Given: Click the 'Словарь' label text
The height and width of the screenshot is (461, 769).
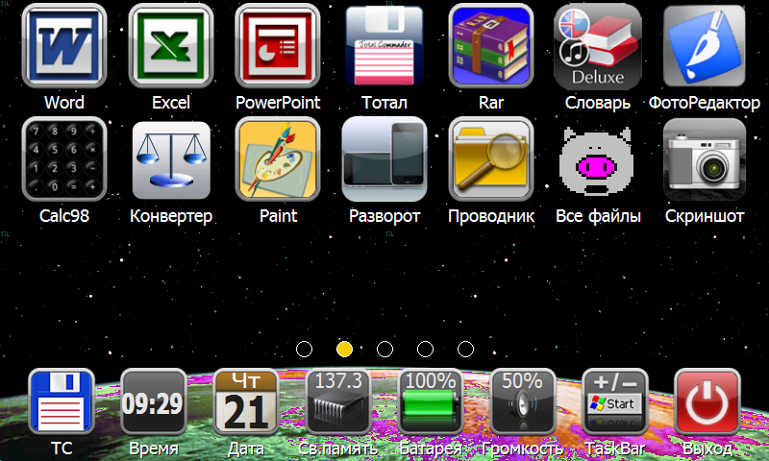Looking at the screenshot, I should pyautogui.click(x=597, y=103).
